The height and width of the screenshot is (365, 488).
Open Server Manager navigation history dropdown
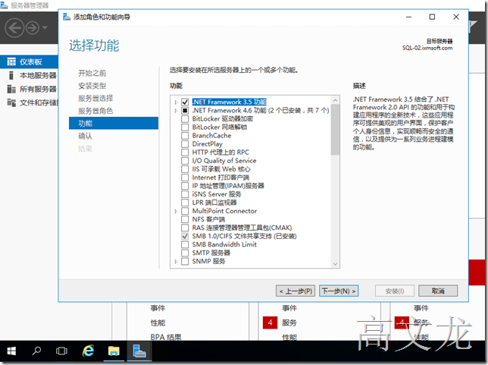45,28
